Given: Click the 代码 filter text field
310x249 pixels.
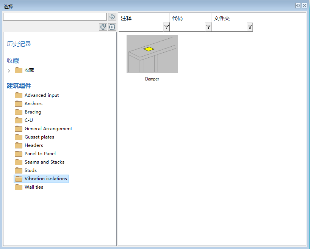Looking at the screenshot, I should click(188, 27).
